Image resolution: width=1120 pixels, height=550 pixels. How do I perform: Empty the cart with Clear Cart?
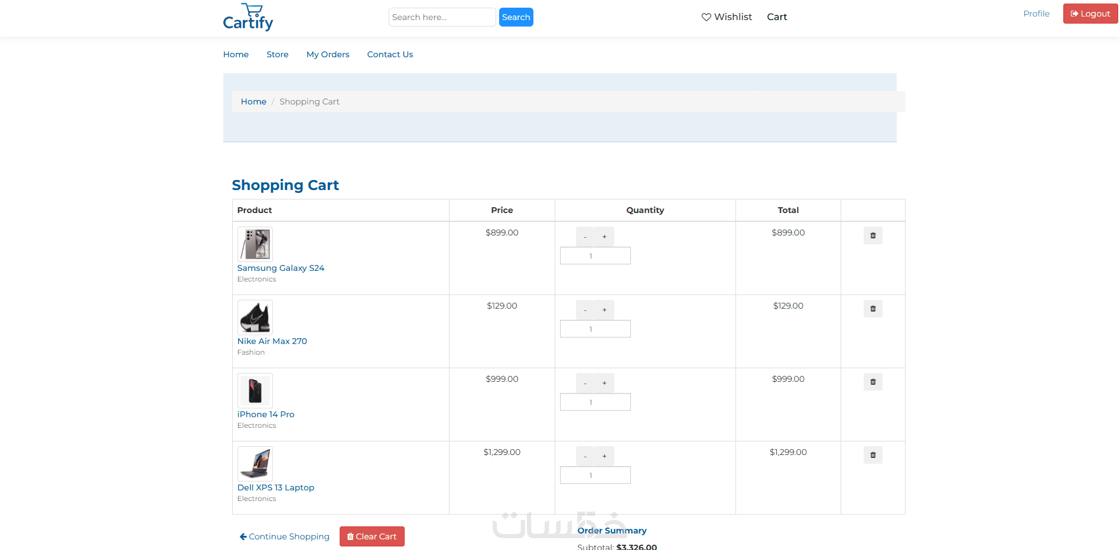pyautogui.click(x=372, y=536)
